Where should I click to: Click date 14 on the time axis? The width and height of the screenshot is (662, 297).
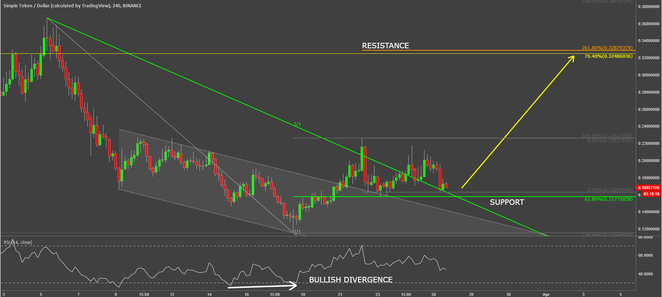click(x=209, y=294)
